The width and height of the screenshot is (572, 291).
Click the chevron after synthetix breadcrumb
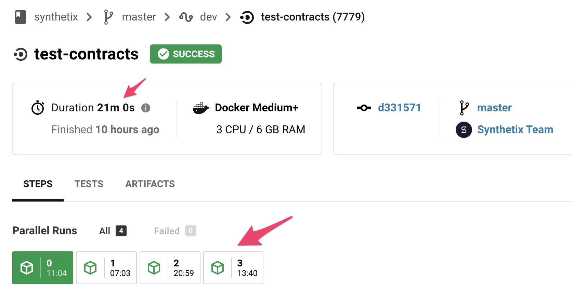[89, 17]
